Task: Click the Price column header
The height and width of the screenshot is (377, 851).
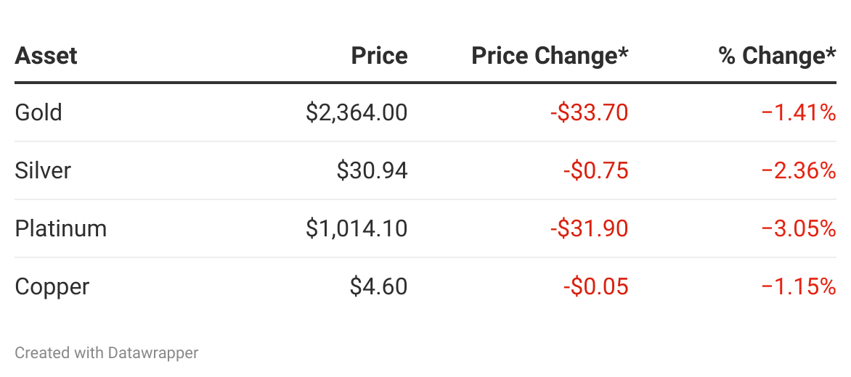Action: 379,56
